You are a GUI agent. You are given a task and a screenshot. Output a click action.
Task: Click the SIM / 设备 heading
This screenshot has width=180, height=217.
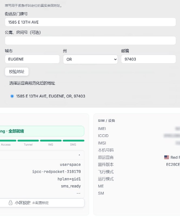[x=106, y=121]
